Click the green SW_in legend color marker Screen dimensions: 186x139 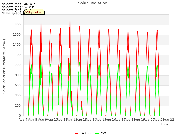pos(97,134)
